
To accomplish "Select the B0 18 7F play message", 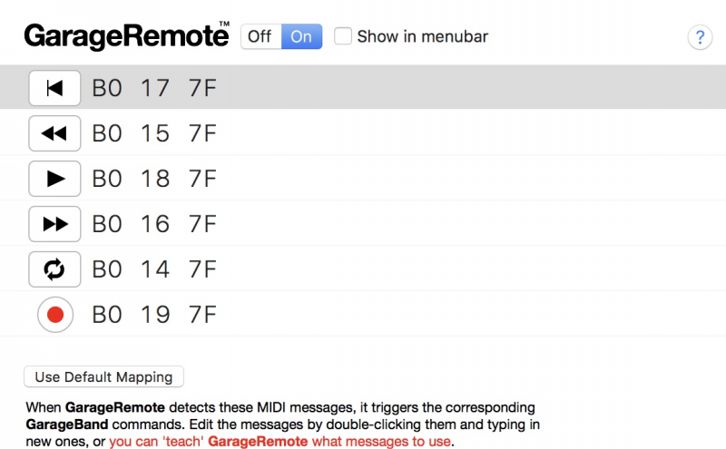I will [154, 179].
